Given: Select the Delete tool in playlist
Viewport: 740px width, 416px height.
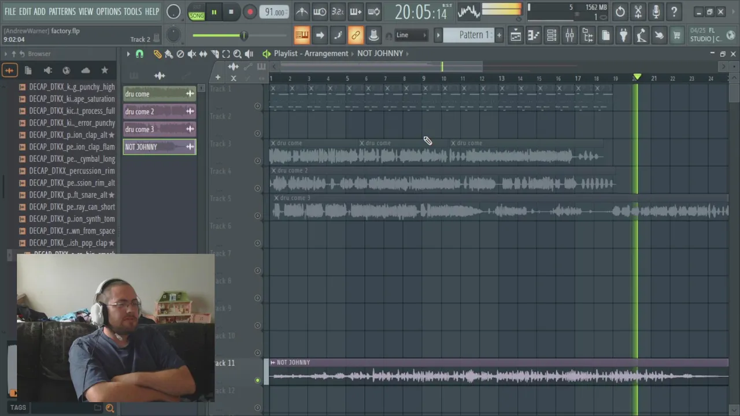Looking at the screenshot, I should coord(180,54).
